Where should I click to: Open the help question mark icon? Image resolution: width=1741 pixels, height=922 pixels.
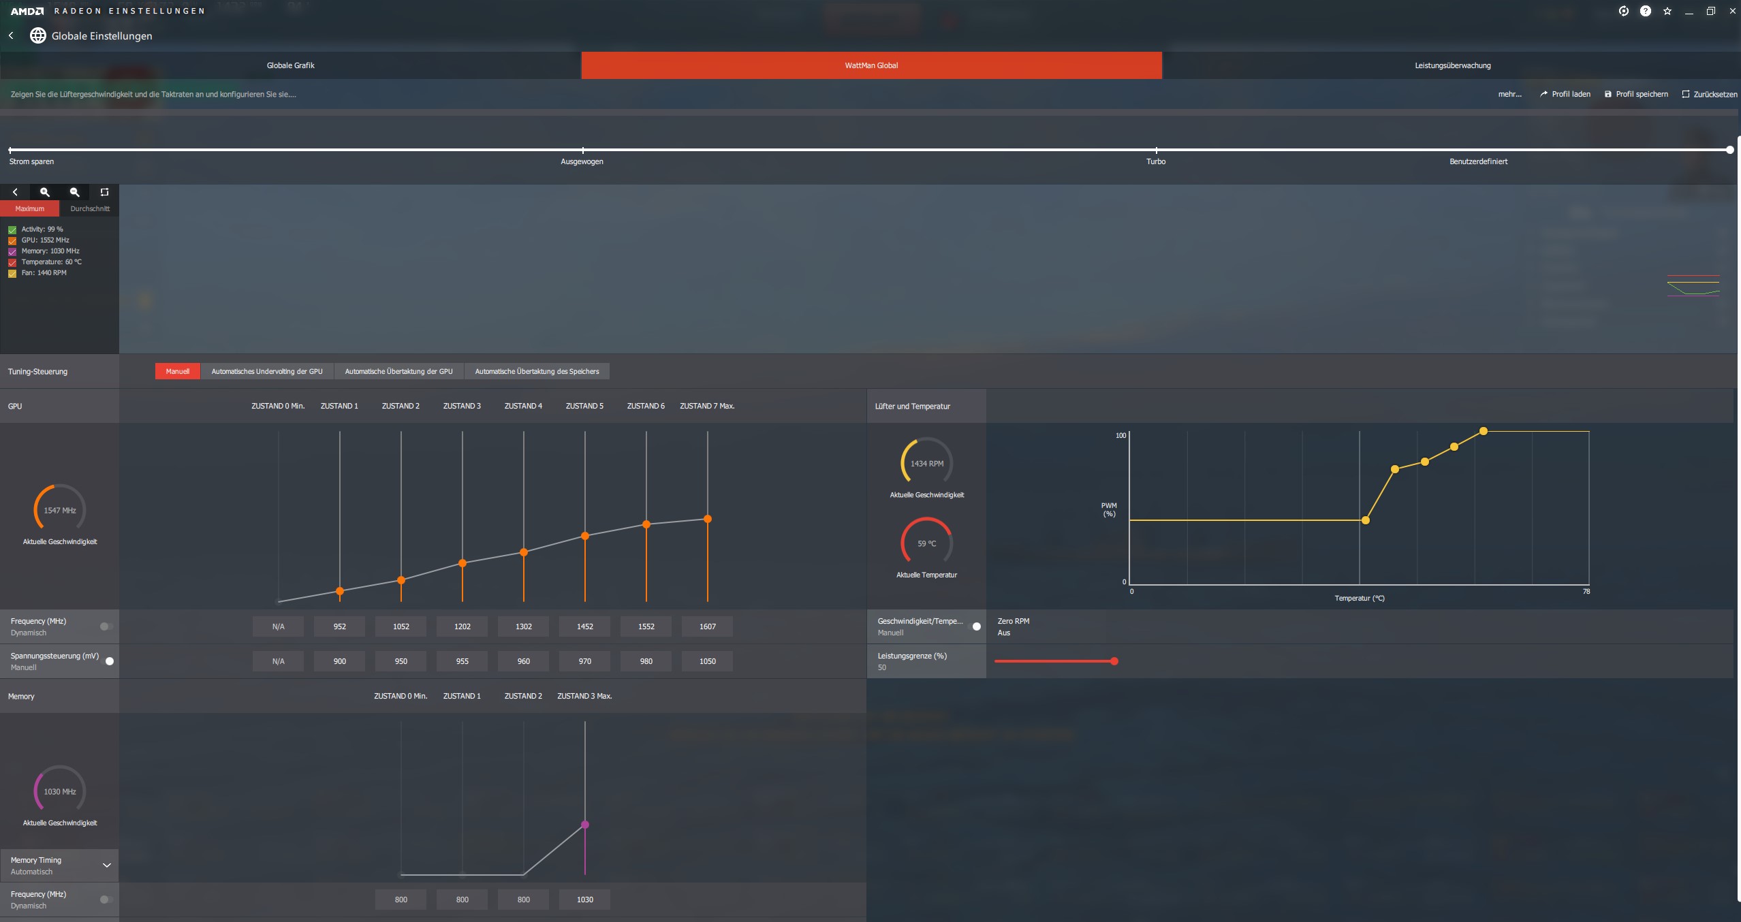coord(1645,11)
